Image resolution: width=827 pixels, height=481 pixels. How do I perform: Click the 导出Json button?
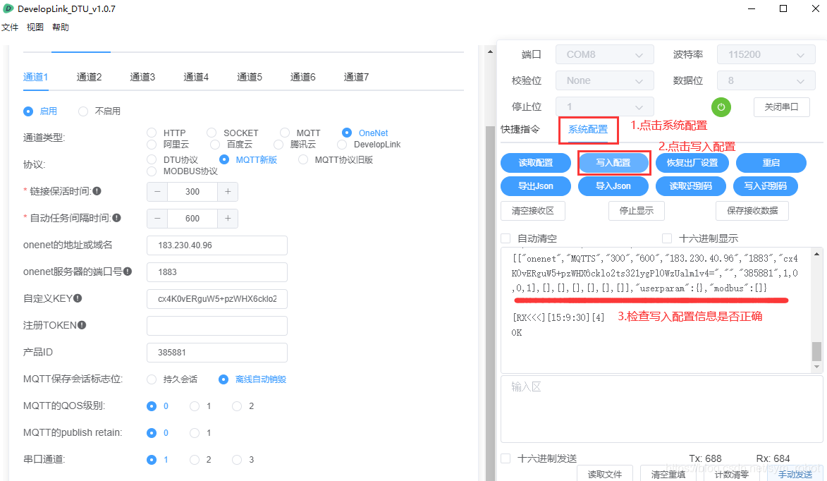(536, 185)
